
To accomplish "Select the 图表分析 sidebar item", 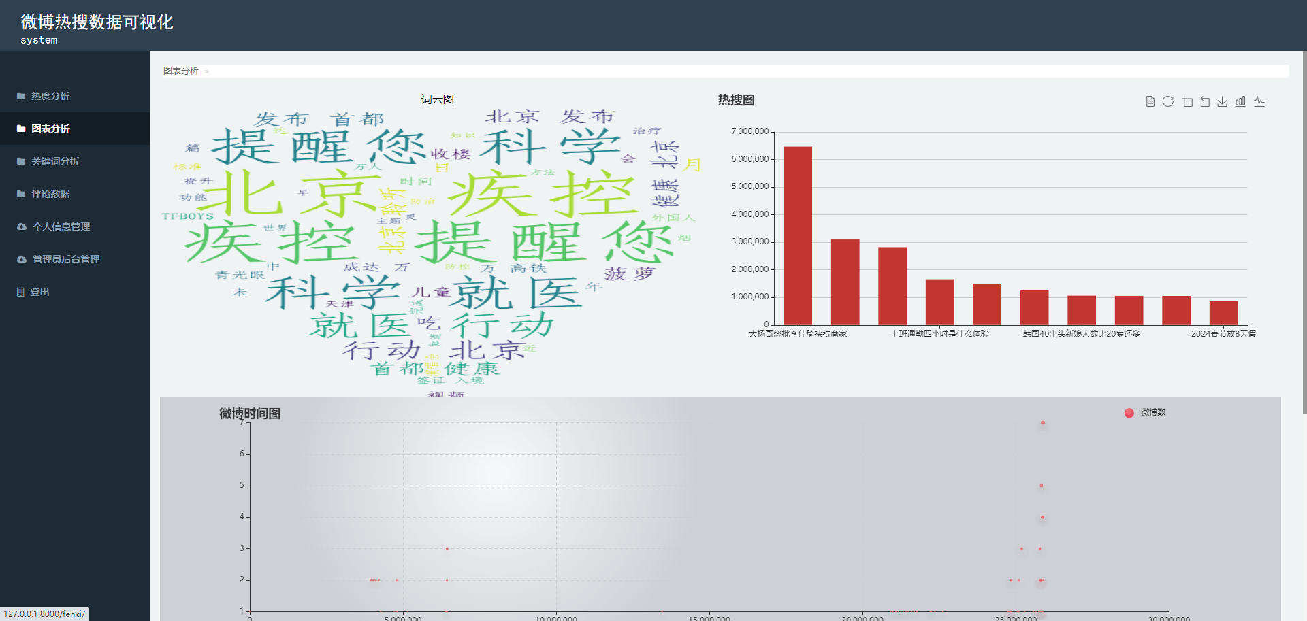I will tap(75, 129).
